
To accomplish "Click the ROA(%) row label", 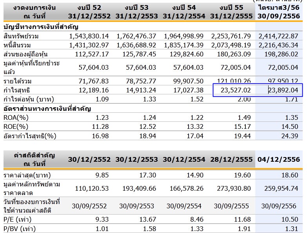I will click(16, 117).
